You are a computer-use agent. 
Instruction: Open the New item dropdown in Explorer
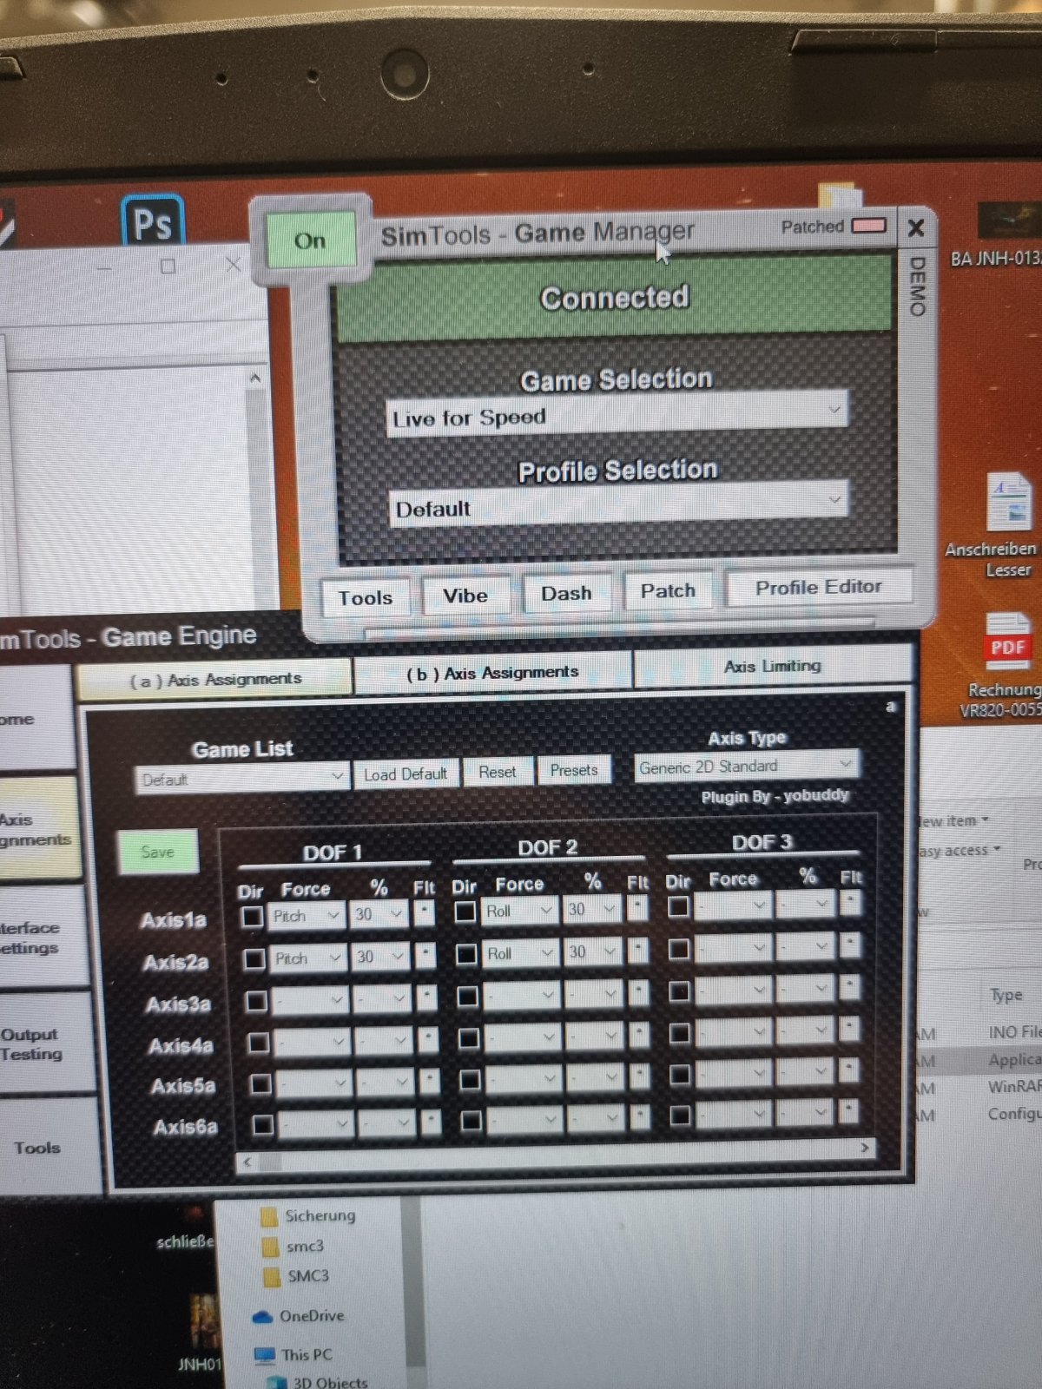pos(953,820)
